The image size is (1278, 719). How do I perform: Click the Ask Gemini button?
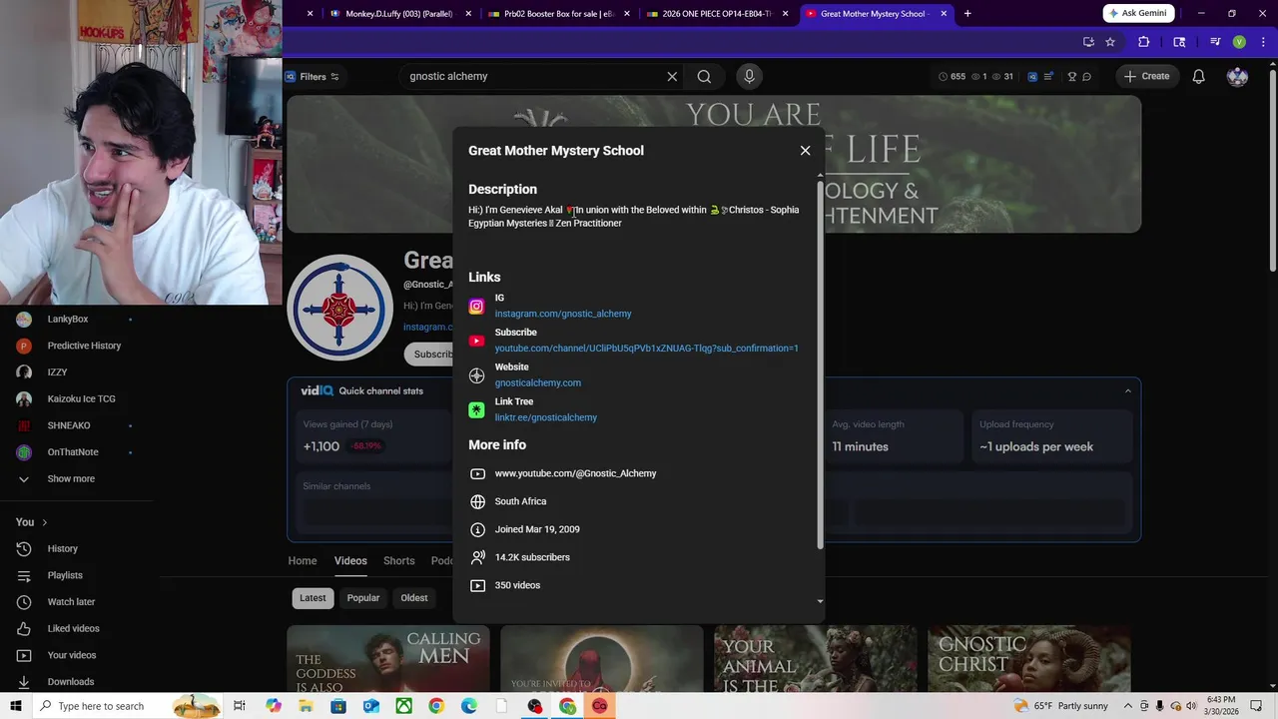1137,13
